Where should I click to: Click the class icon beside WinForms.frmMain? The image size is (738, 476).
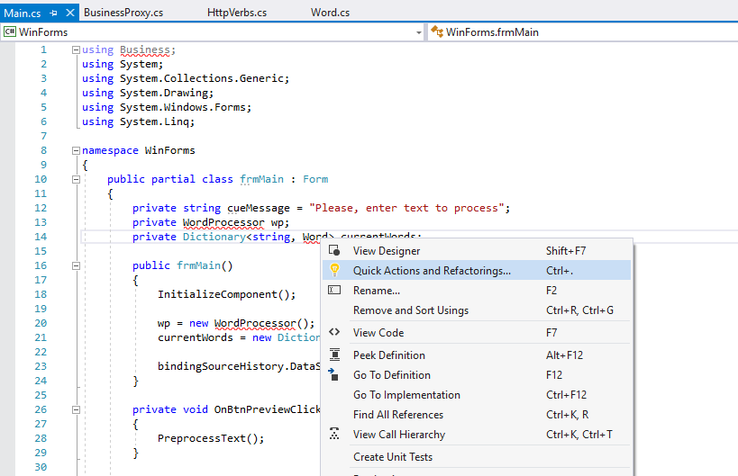(x=437, y=31)
